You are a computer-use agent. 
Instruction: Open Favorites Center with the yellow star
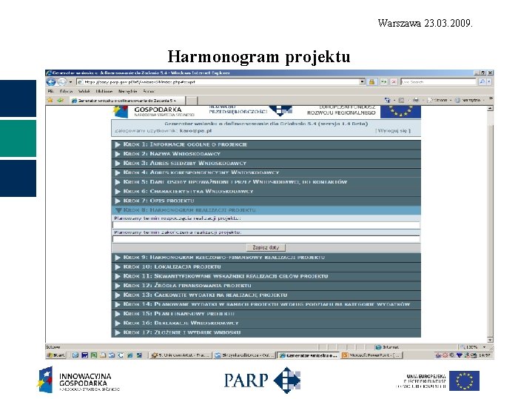(50, 100)
